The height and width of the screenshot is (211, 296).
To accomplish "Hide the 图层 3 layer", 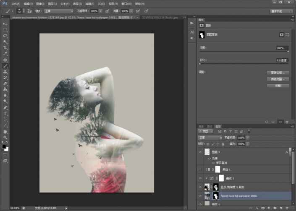I will click(200, 152).
